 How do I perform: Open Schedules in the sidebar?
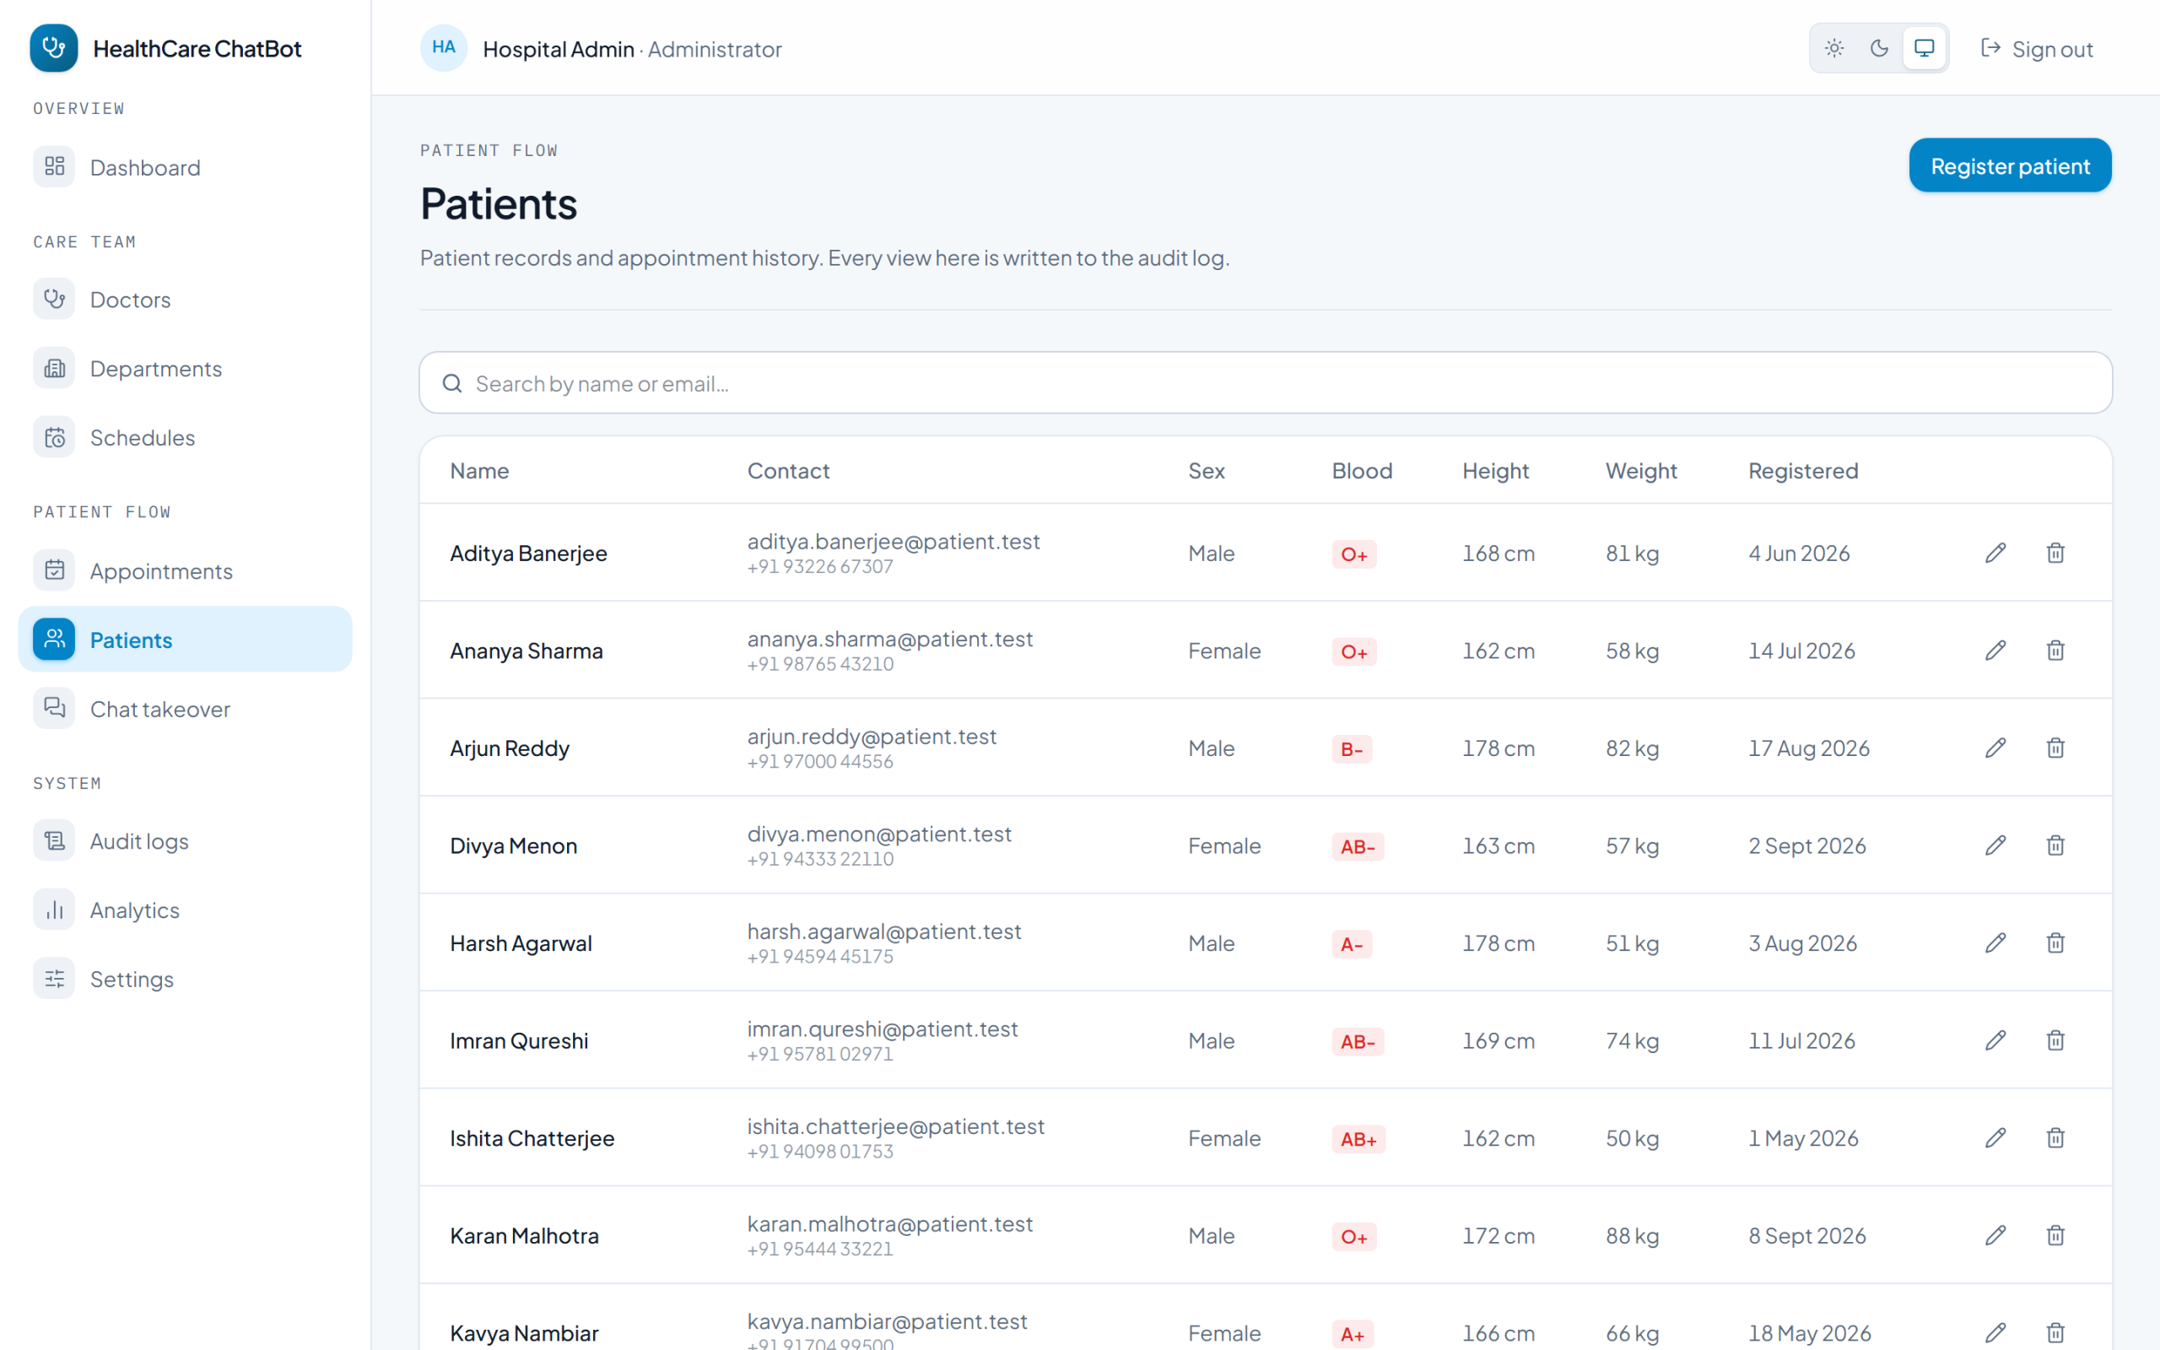pos(185,438)
